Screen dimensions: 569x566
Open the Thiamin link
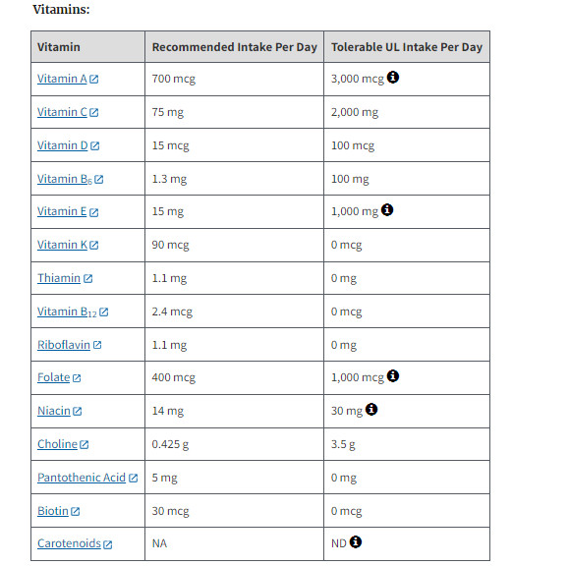pos(59,278)
